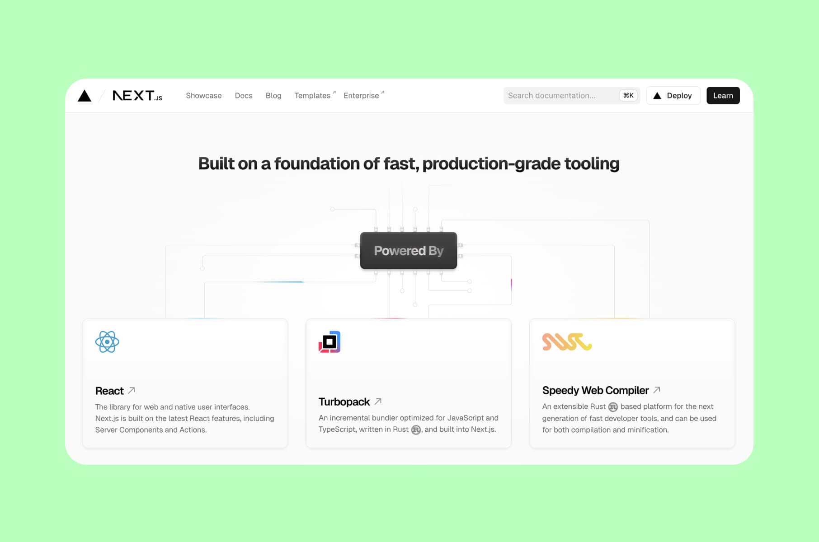Click 'An incremental bundler optimized' description

tap(409, 424)
